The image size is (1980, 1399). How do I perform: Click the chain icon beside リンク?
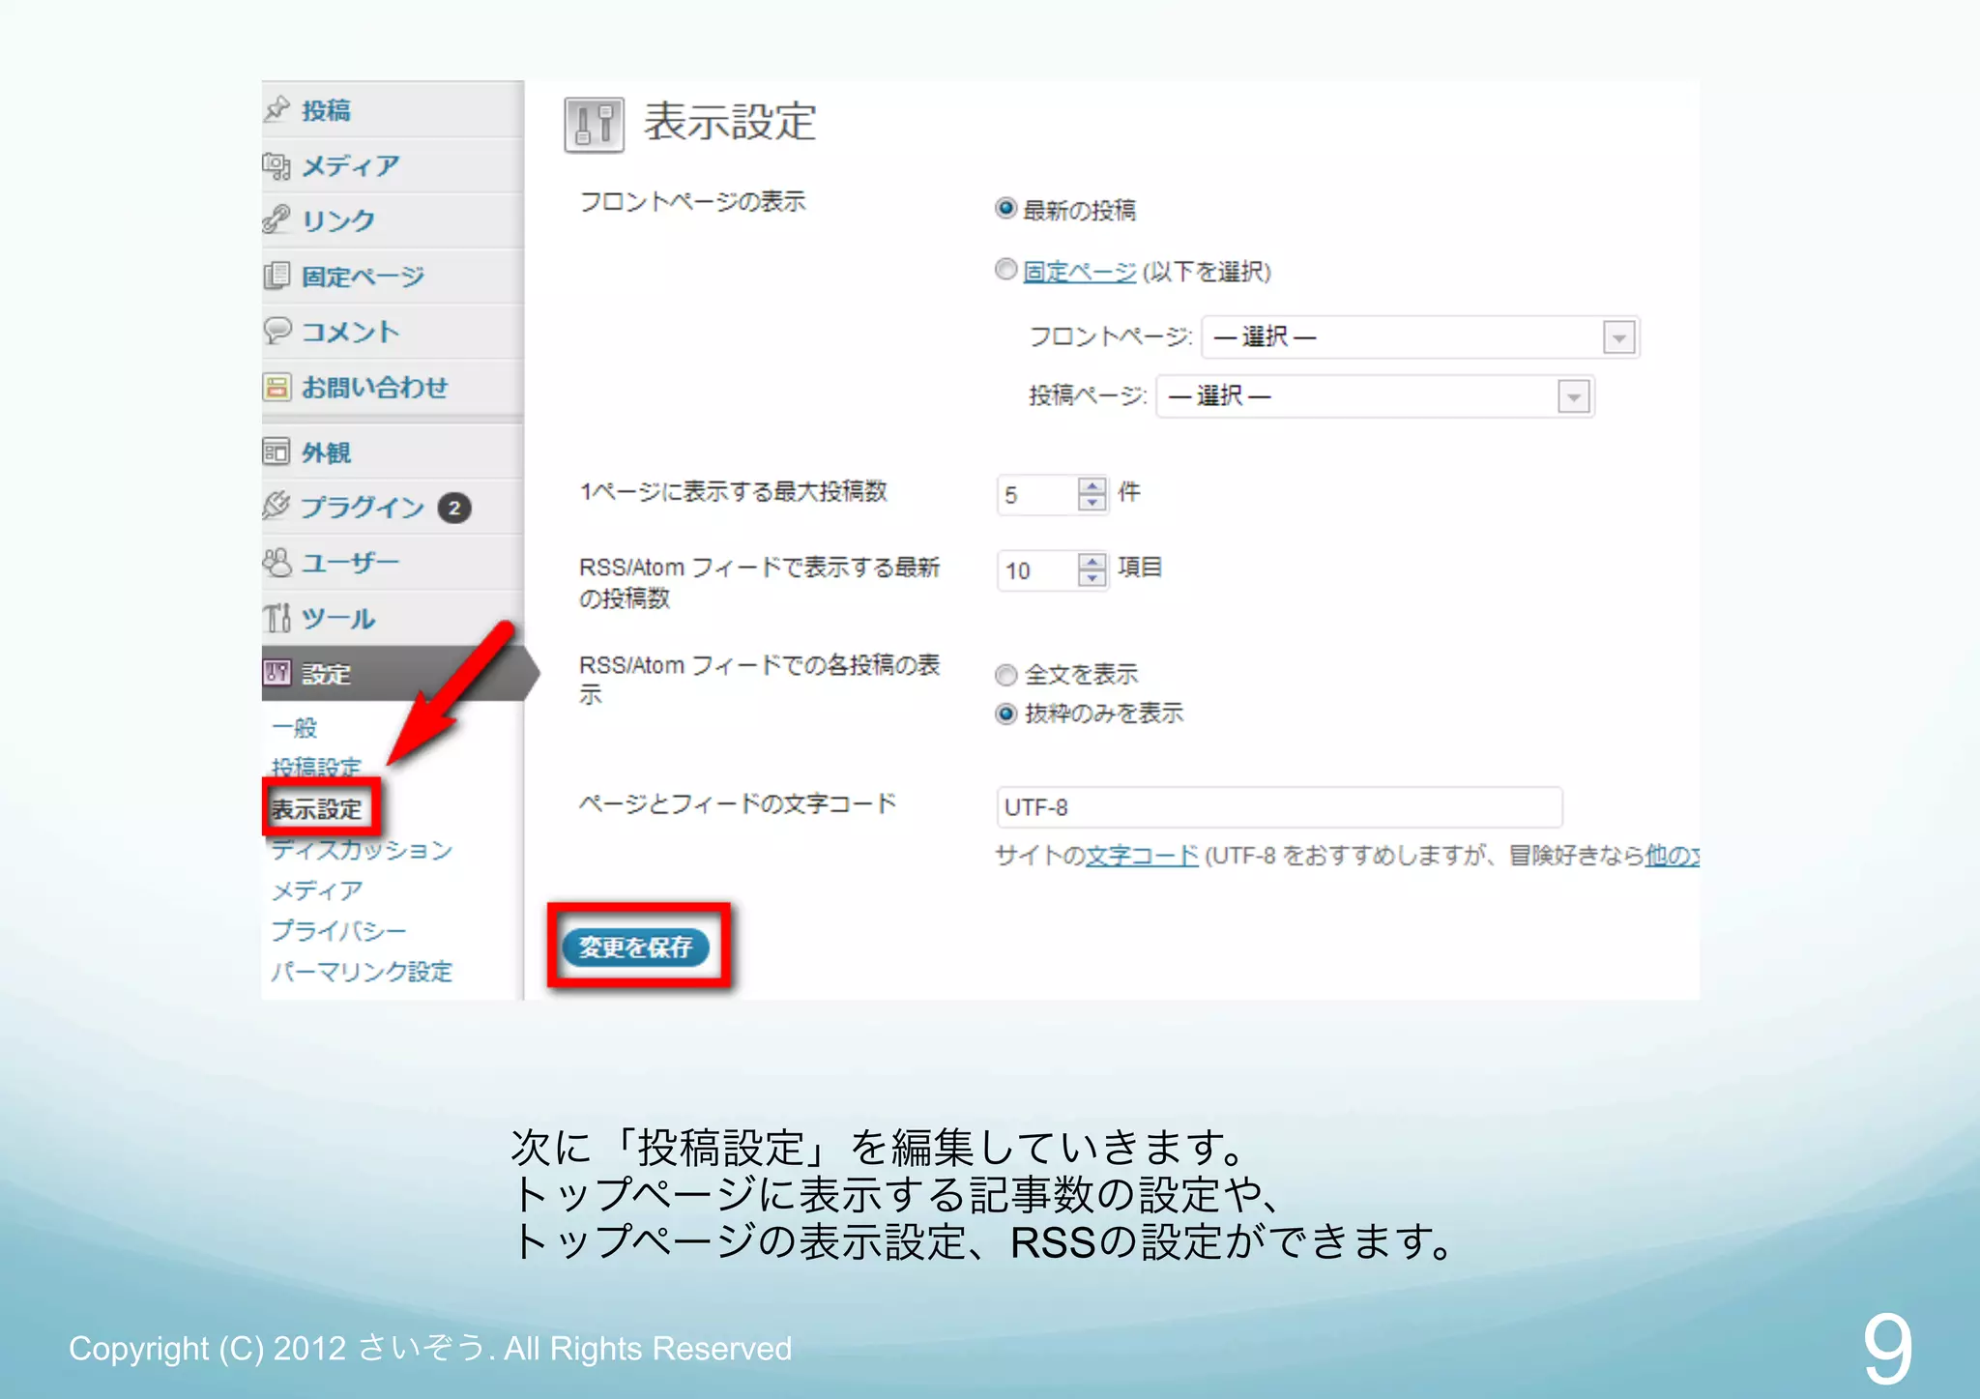tap(277, 219)
